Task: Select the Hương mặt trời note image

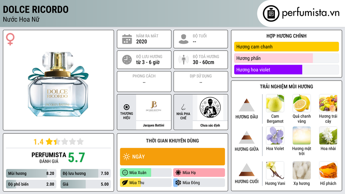Action: pos(302,135)
